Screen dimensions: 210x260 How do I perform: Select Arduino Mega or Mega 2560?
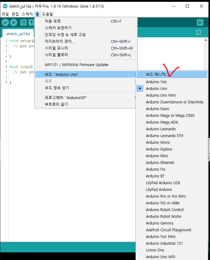click(172, 115)
